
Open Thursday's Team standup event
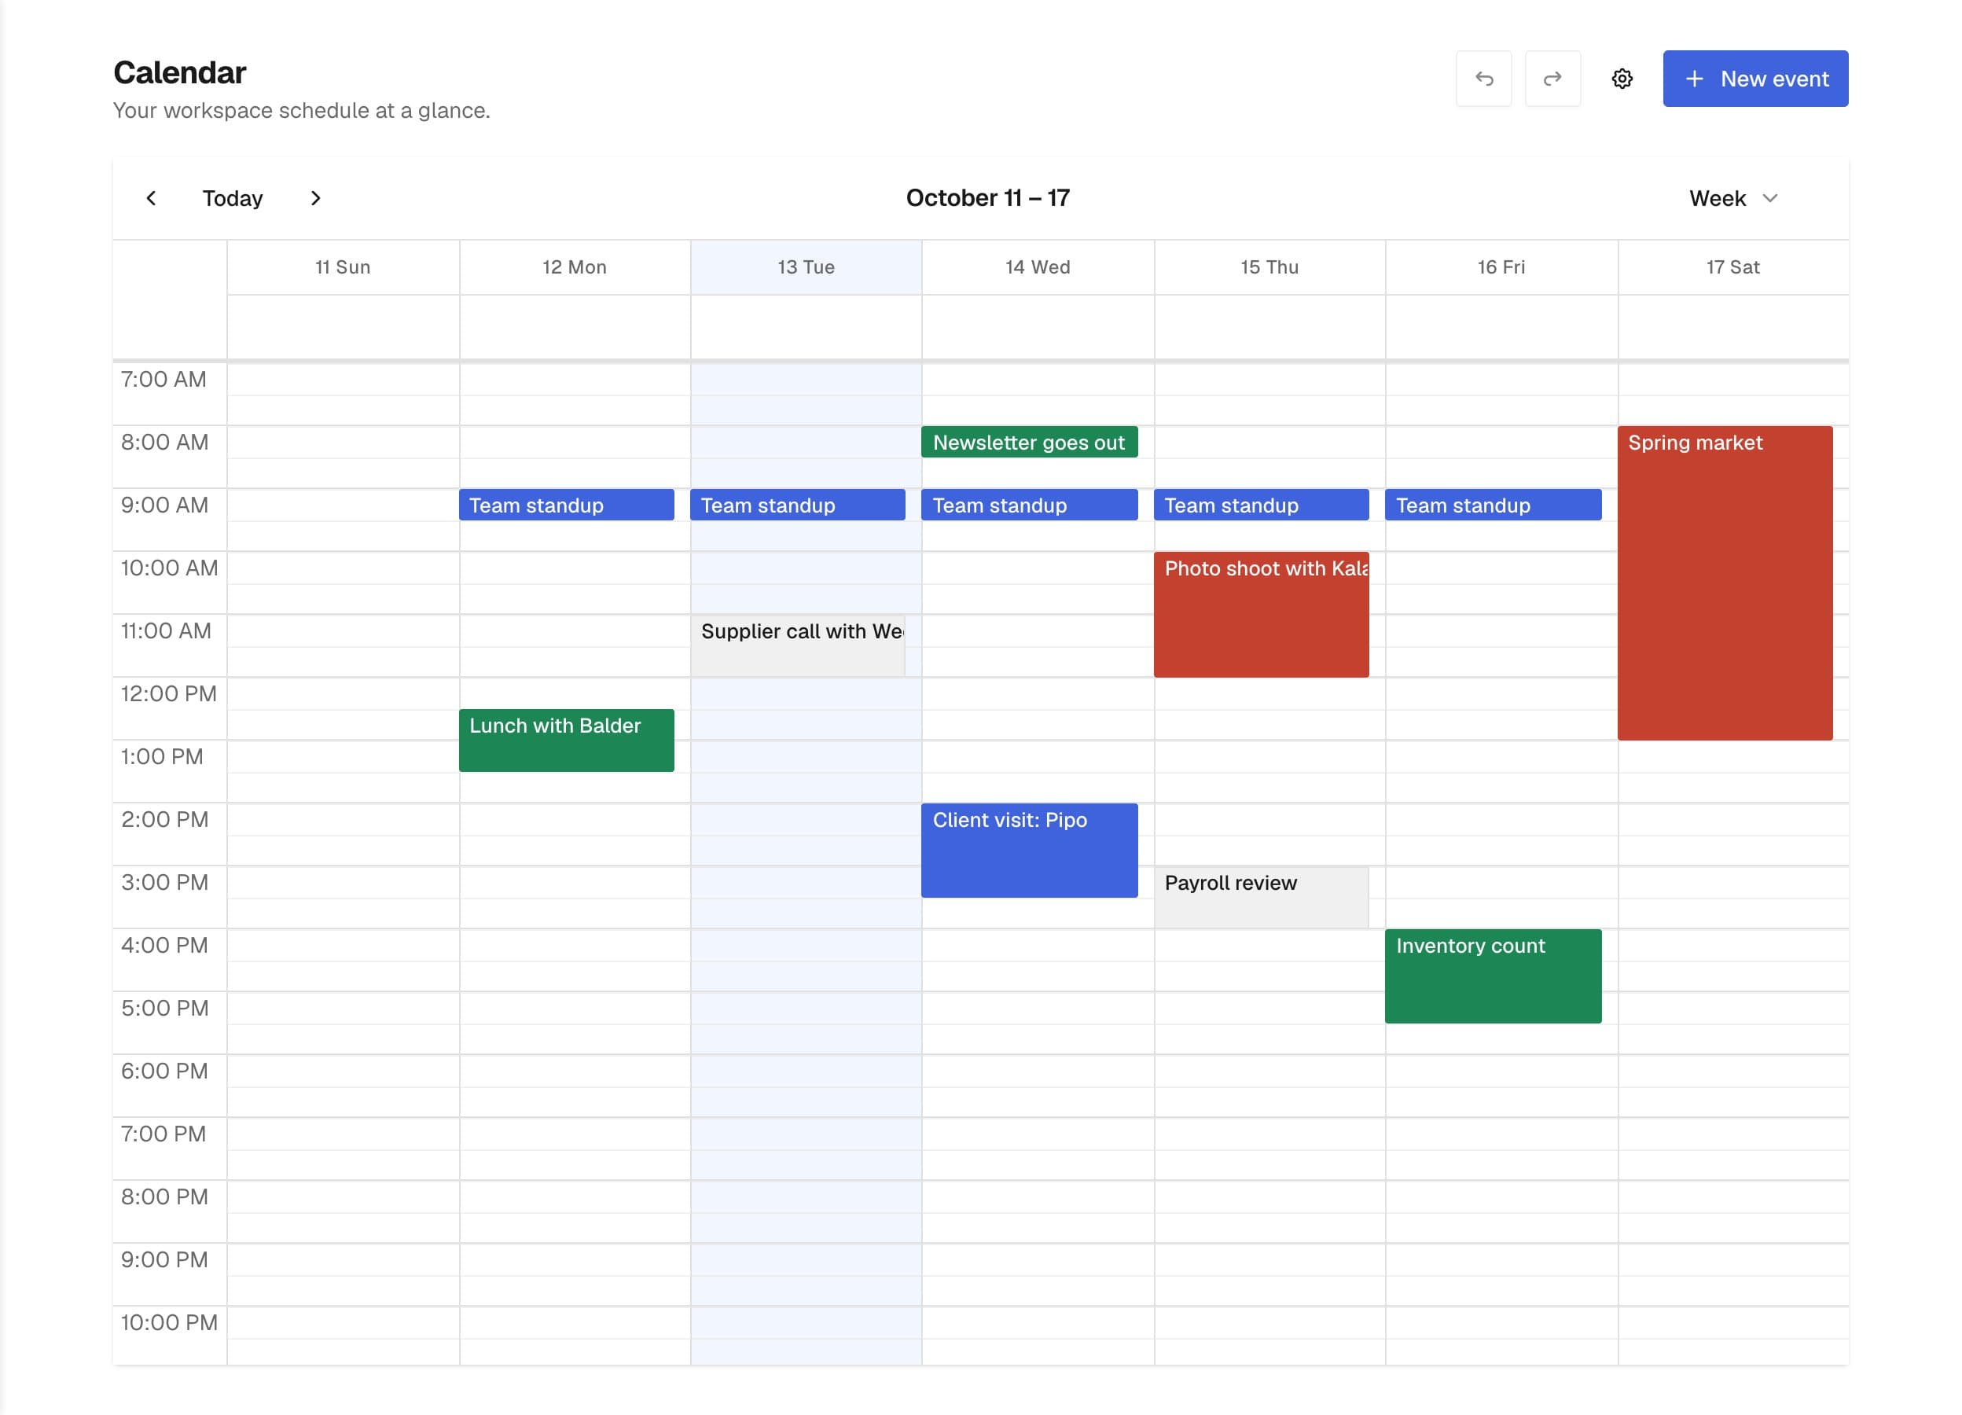(x=1260, y=505)
